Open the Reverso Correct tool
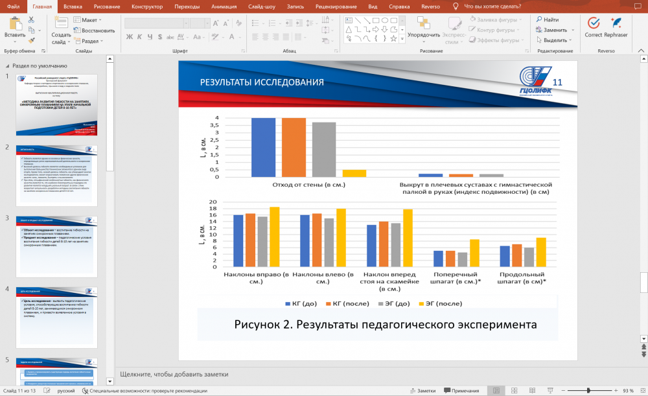Image resolution: width=648 pixels, height=396 pixels. [x=593, y=27]
